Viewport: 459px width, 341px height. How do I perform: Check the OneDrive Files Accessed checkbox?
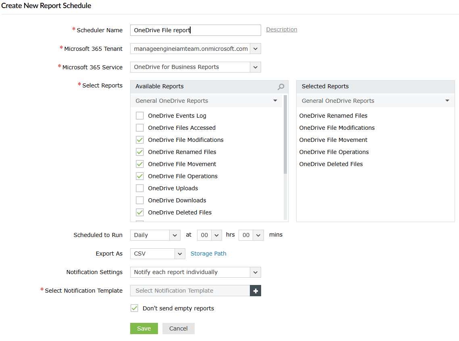point(140,128)
